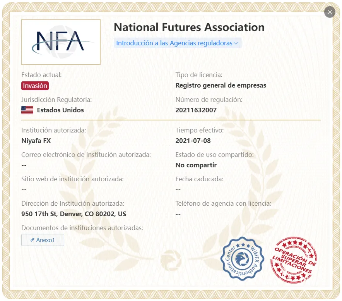Click the NFA logo image
Screen dimensions: 342x301
pyautogui.click(x=61, y=42)
